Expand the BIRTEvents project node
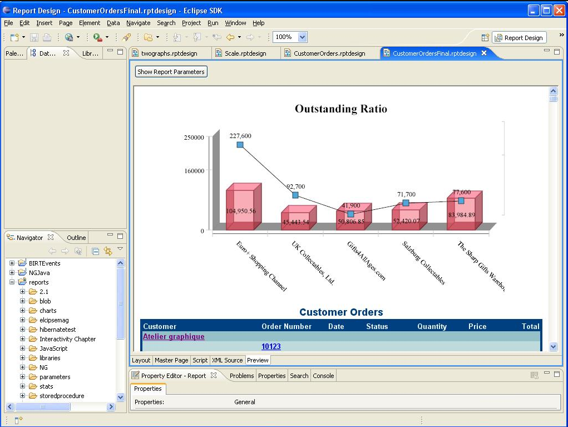 12,263
